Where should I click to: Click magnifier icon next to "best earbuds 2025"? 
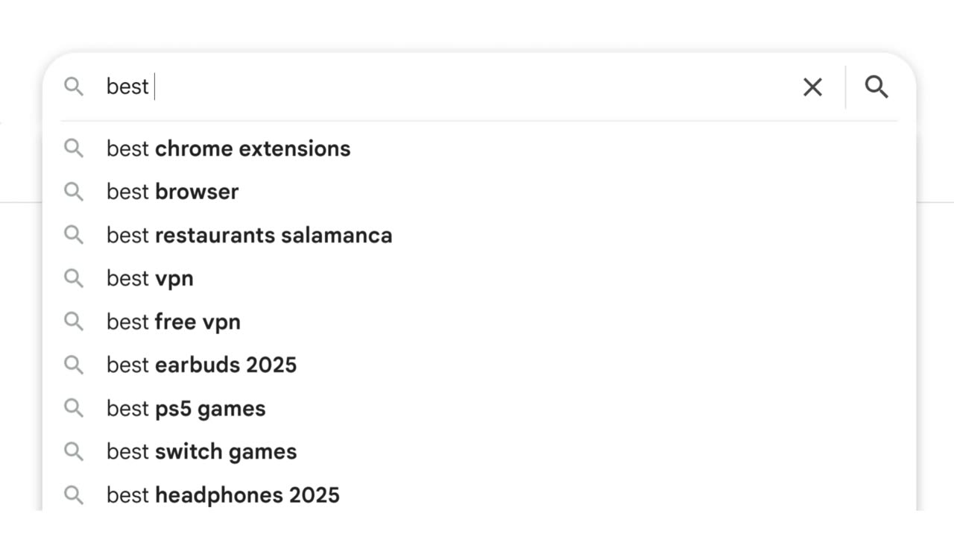(74, 365)
